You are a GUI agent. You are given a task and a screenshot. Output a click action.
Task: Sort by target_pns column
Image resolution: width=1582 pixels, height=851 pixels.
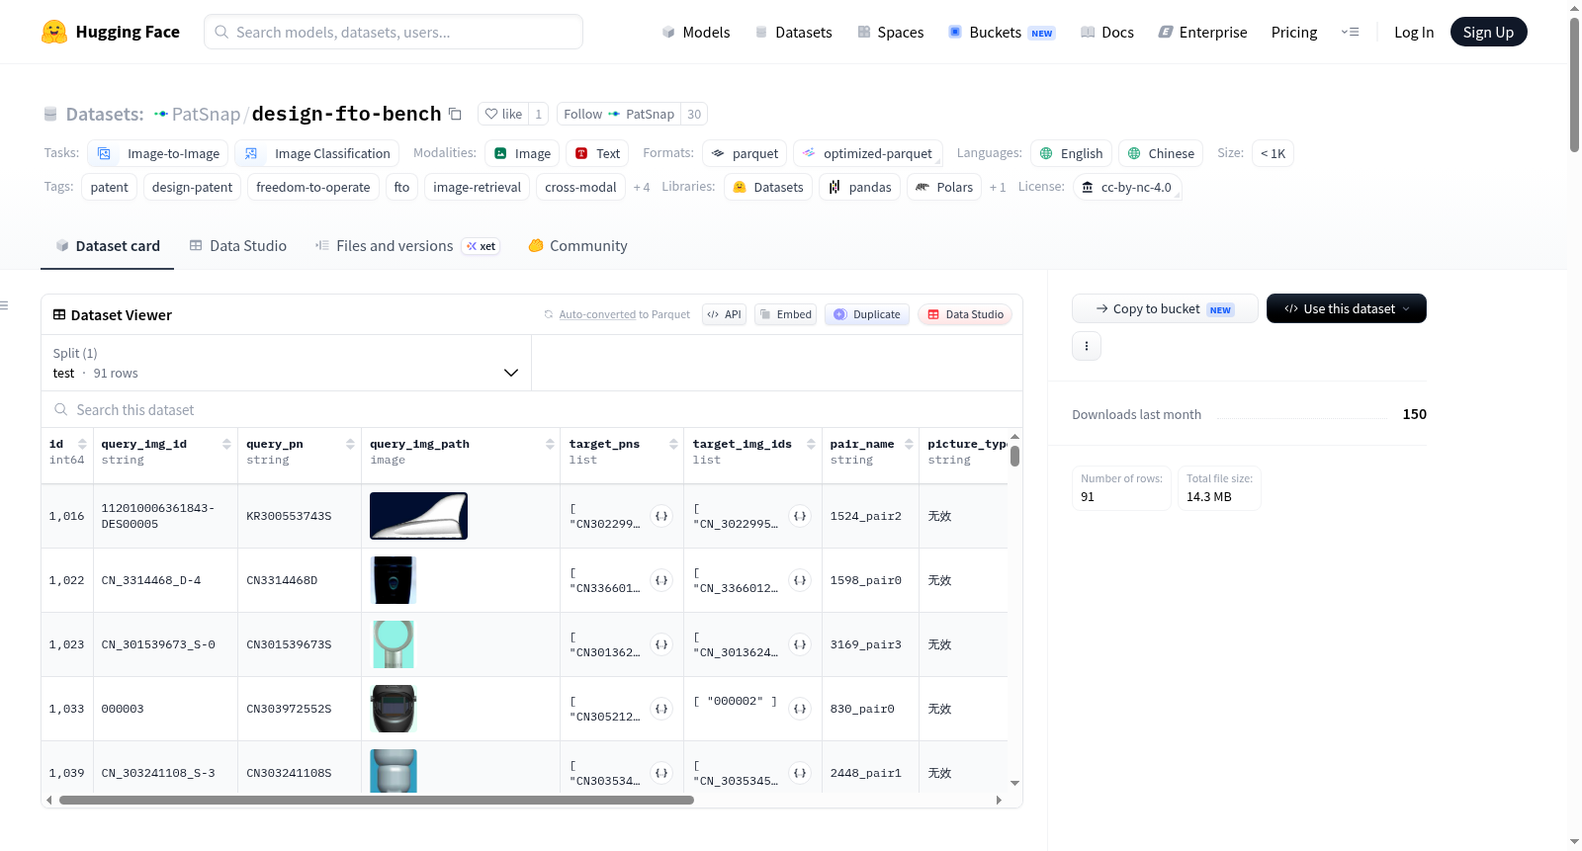673,444
